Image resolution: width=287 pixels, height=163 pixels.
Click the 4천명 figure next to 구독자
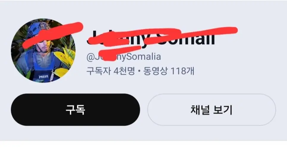coord(124,71)
